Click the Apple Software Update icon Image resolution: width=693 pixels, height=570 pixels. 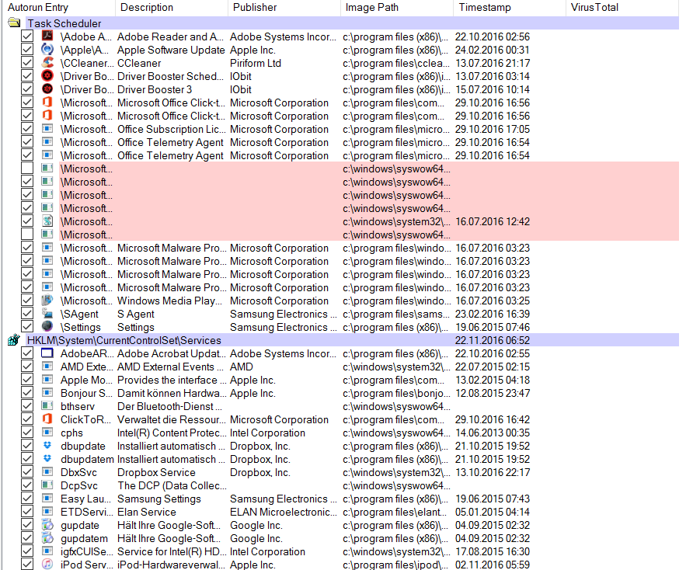click(47, 50)
